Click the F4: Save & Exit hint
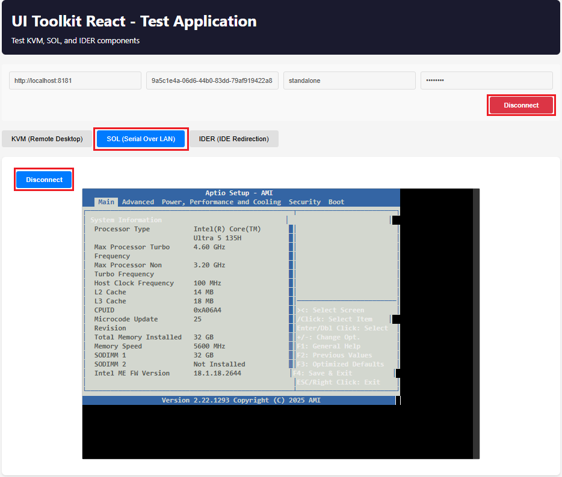The height and width of the screenshot is (477, 562). coord(323,373)
